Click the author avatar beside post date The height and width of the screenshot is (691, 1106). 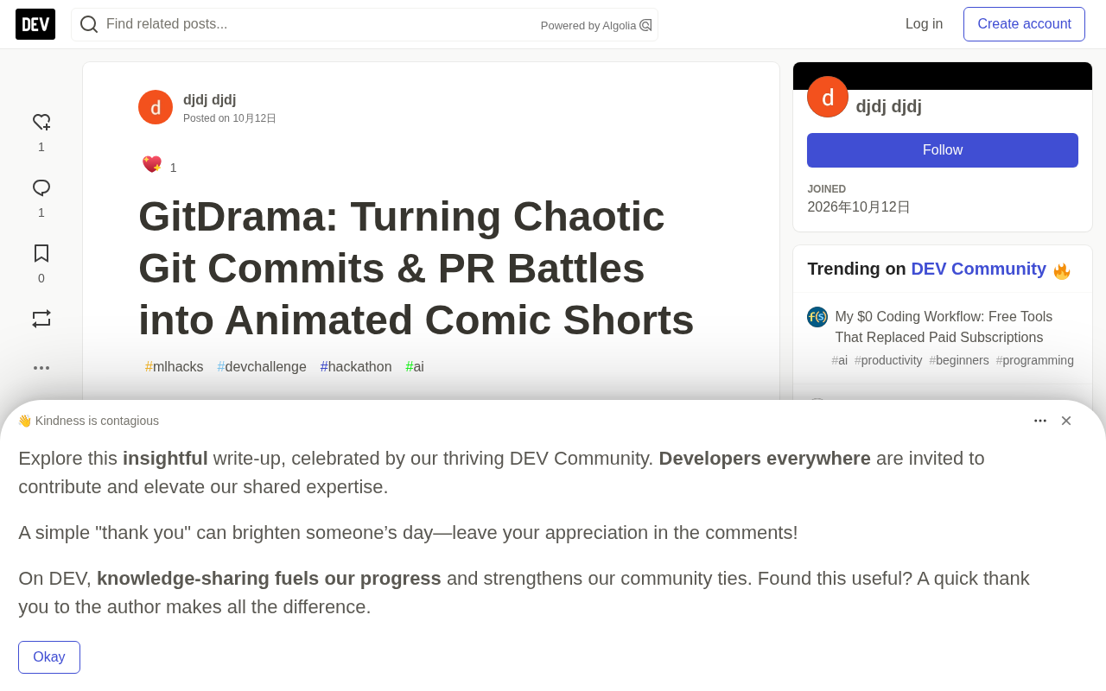[156, 107]
